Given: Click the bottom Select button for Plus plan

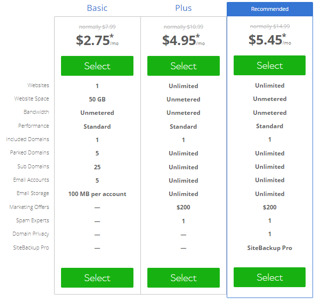Looking at the screenshot, I should click(x=184, y=278).
